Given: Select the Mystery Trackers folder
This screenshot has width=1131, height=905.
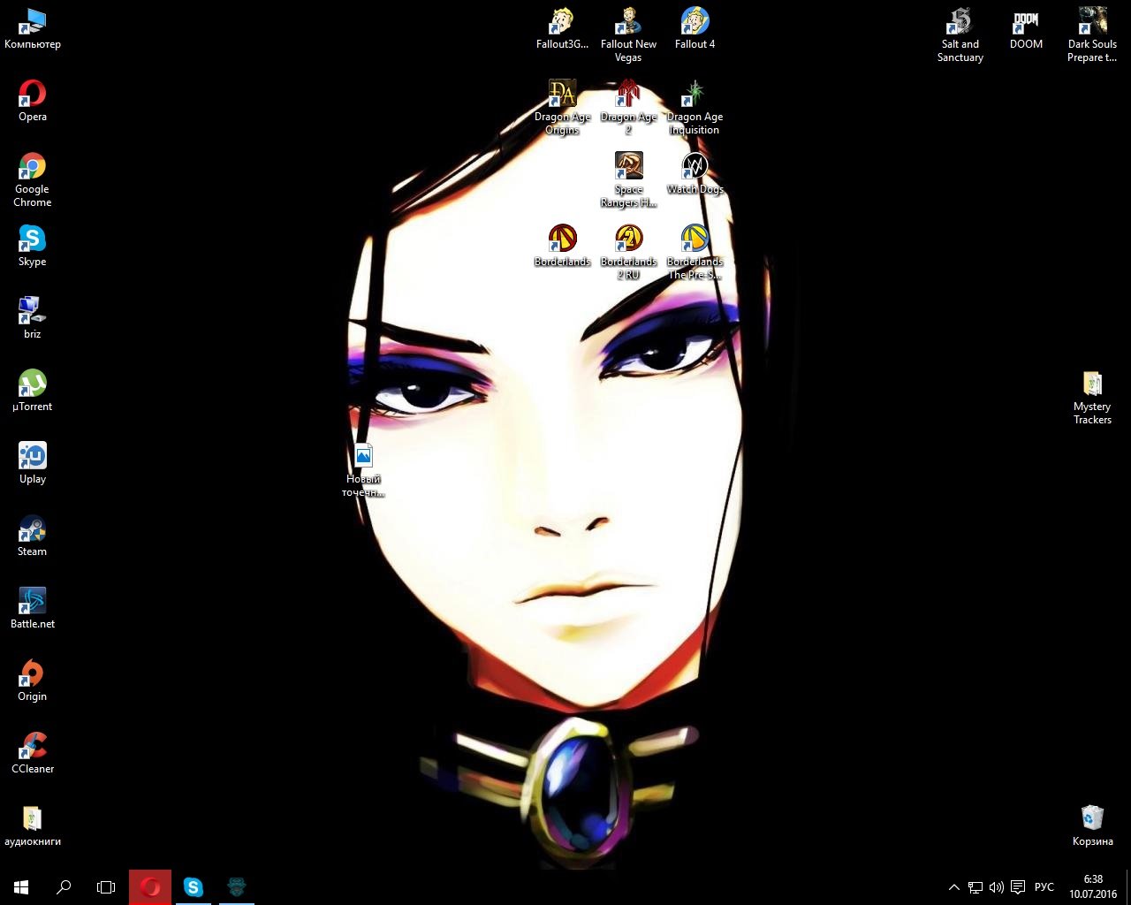Looking at the screenshot, I should [1092, 398].
